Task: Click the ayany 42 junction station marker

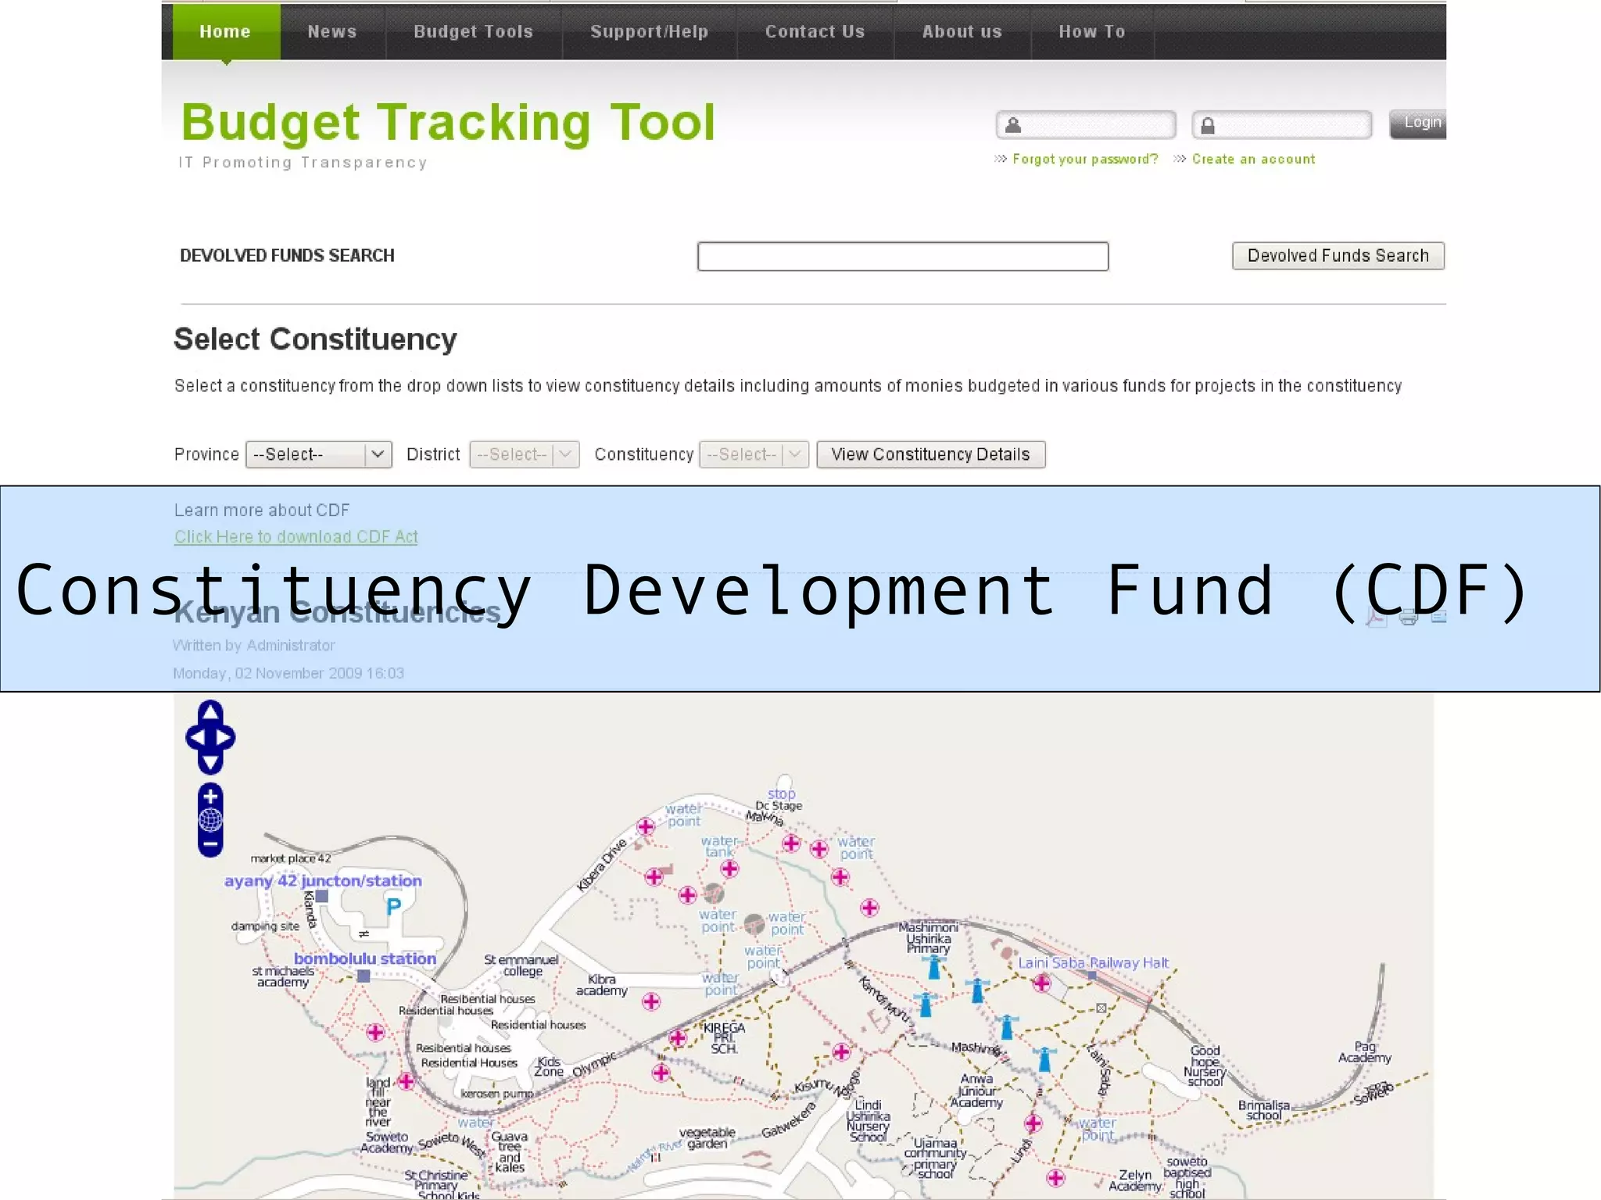Action: click(321, 896)
